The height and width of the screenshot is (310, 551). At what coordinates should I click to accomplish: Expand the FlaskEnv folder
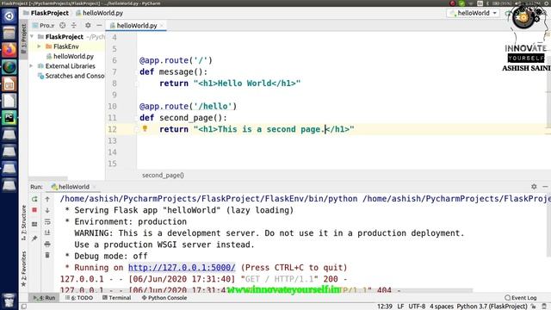[40, 46]
